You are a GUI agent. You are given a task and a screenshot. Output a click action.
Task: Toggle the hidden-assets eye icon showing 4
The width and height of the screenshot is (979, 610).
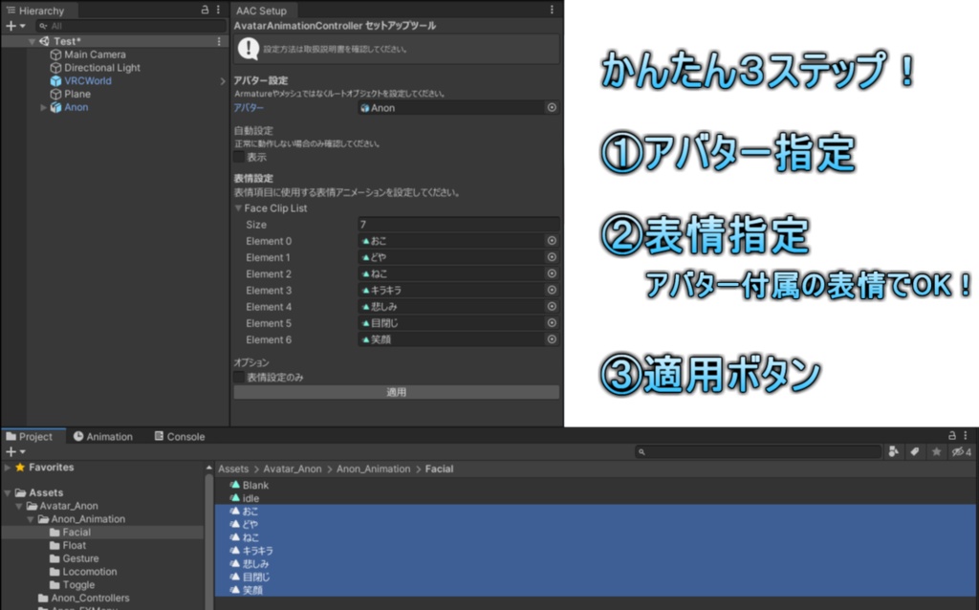[x=956, y=451]
